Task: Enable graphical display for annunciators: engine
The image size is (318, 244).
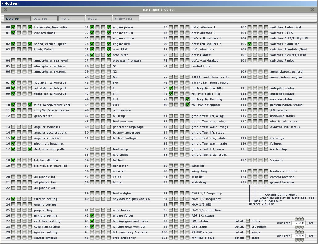Action: [261, 77]
